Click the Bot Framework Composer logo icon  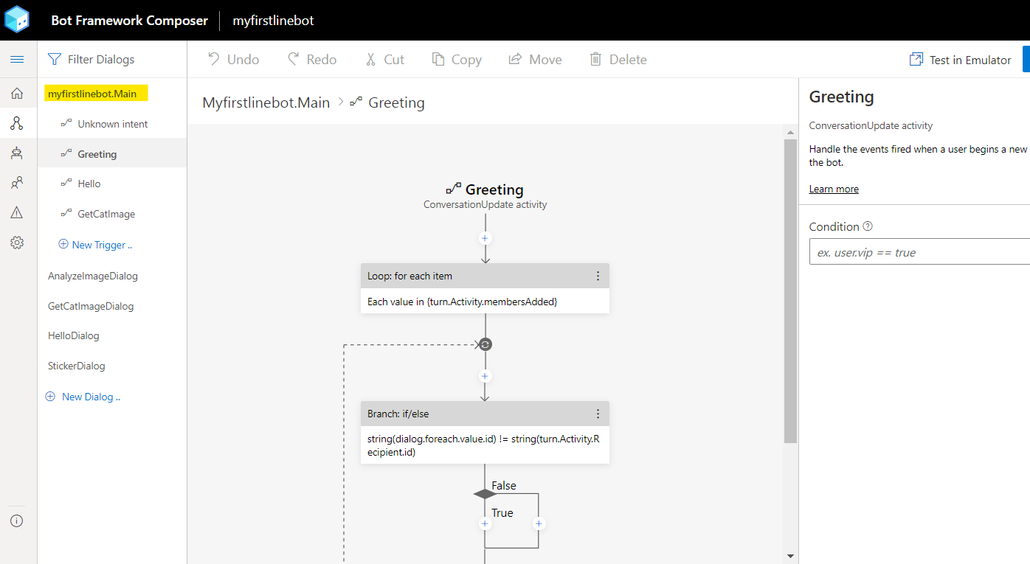point(17,20)
